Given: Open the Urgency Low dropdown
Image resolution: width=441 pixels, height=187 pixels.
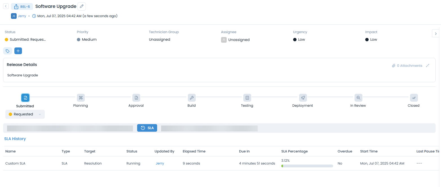Looking at the screenshot, I should click(301, 40).
